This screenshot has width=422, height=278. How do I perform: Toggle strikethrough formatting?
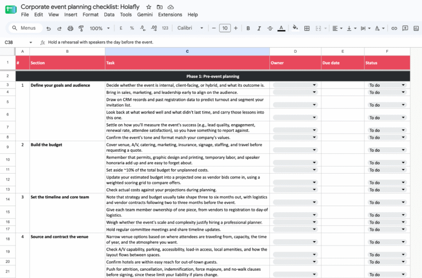click(270, 28)
